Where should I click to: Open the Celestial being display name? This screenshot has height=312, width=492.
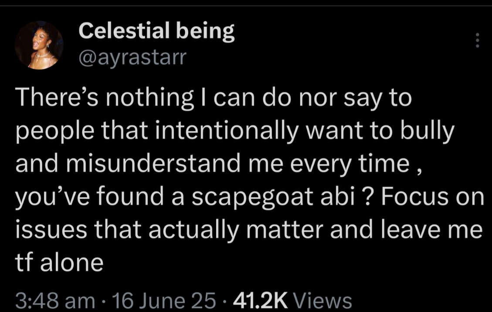(157, 32)
